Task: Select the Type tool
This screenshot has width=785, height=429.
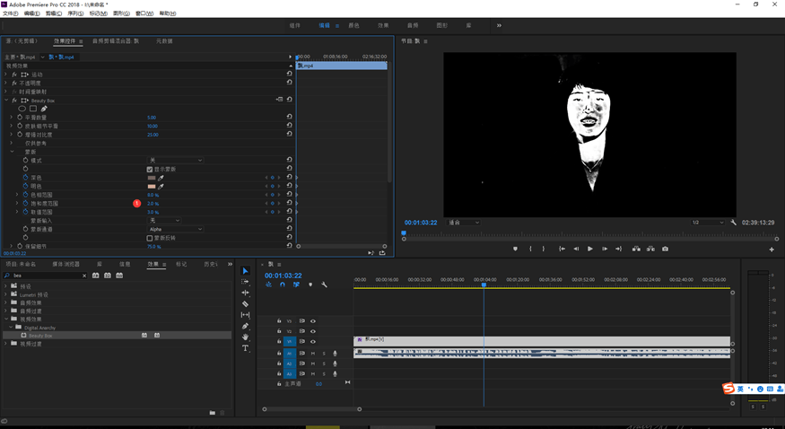Action: click(245, 348)
